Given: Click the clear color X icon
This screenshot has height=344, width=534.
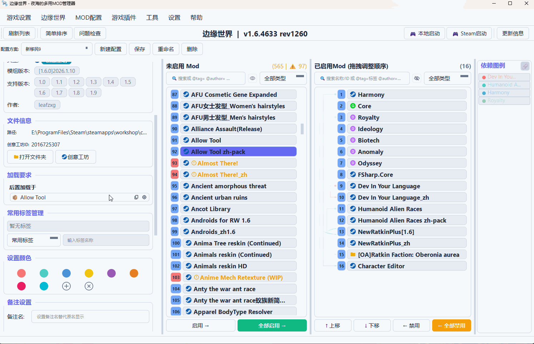Looking at the screenshot, I should [x=89, y=286].
